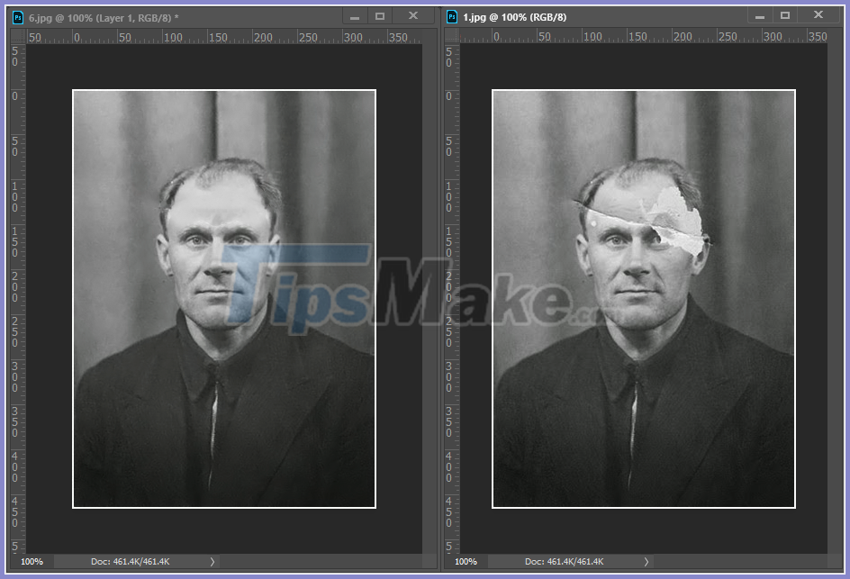Click the ruler origin corner of 6.jpg window
Screen dimensions: 850x579
[16, 36]
